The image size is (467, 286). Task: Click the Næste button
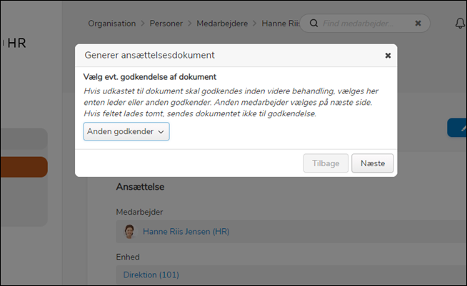pos(372,163)
